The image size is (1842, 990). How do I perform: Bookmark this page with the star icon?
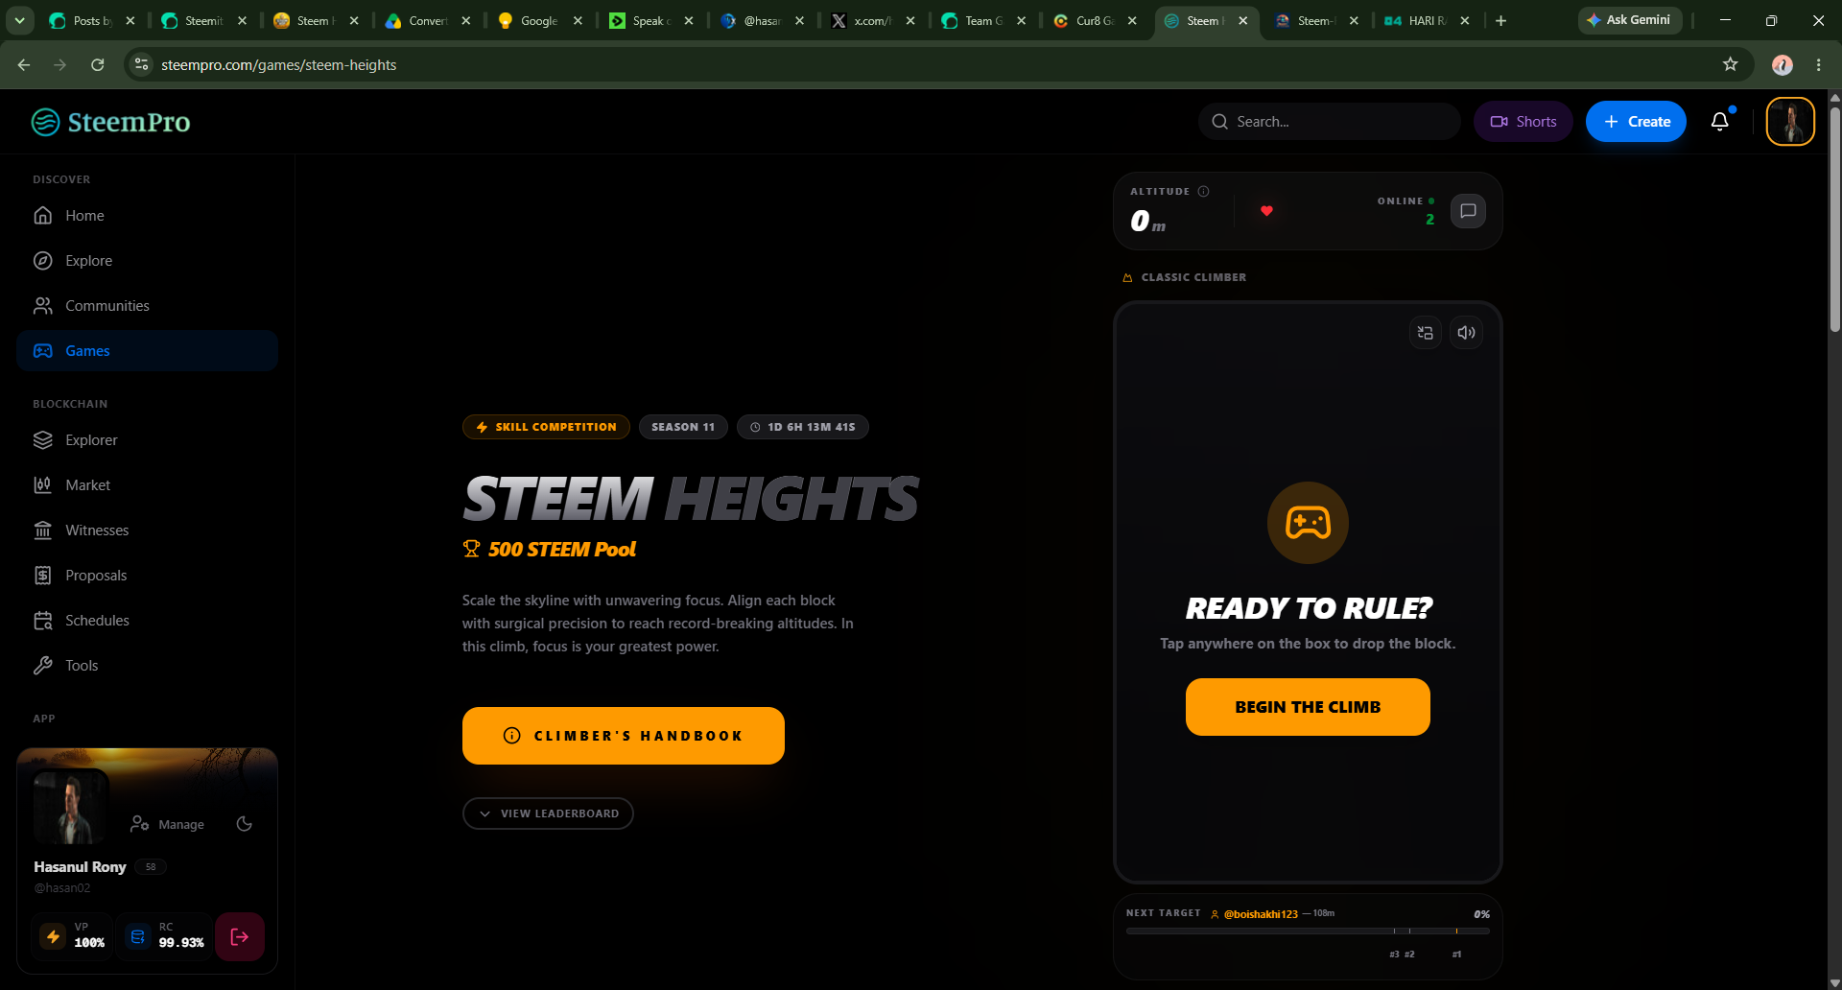1731,64
